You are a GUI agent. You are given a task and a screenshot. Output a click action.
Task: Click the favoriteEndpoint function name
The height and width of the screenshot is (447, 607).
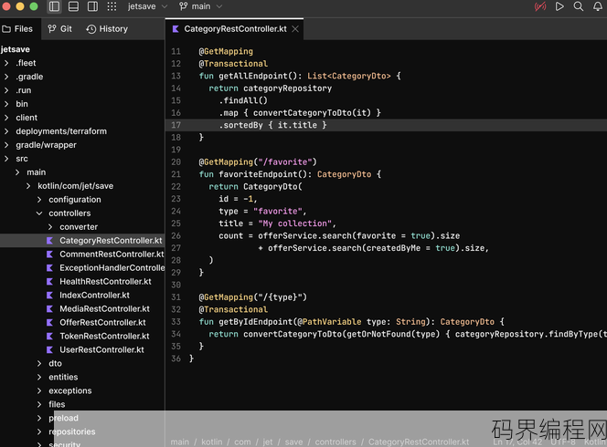258,174
